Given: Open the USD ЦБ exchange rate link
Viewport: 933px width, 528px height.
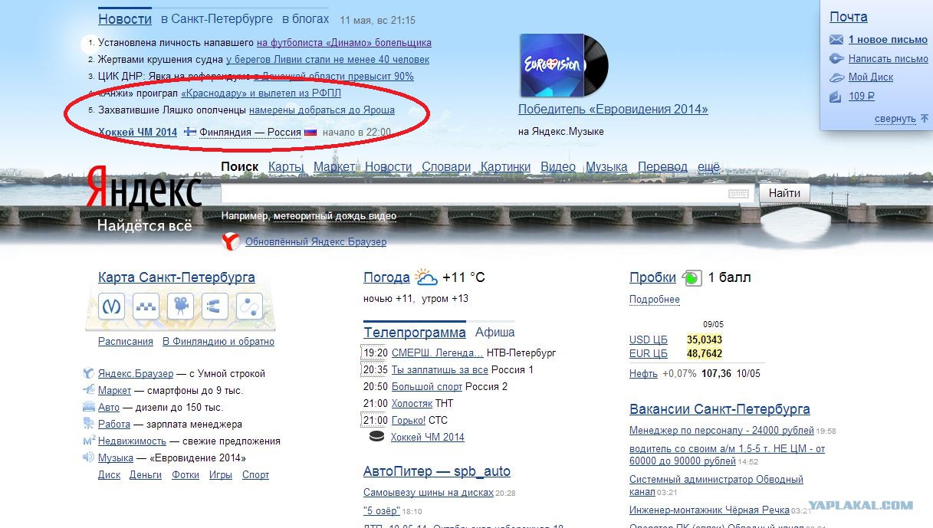Looking at the screenshot, I should pos(649,339).
